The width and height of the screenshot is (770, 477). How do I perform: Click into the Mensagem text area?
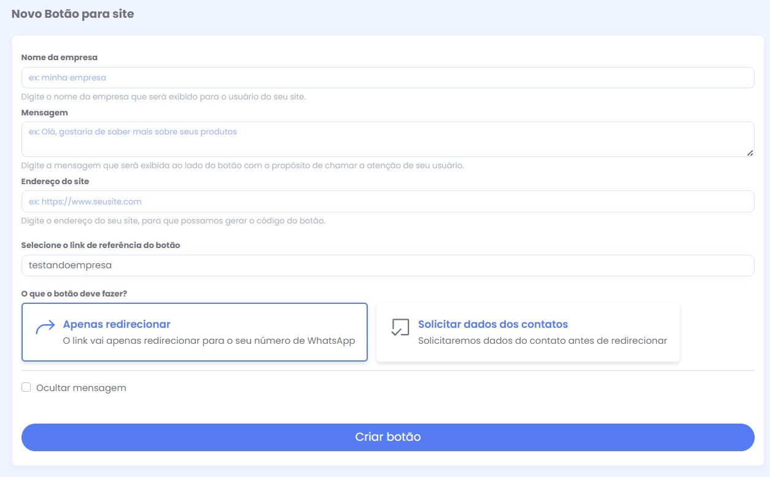point(387,139)
